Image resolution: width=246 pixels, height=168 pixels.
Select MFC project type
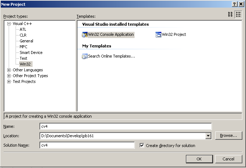[x=24, y=47]
